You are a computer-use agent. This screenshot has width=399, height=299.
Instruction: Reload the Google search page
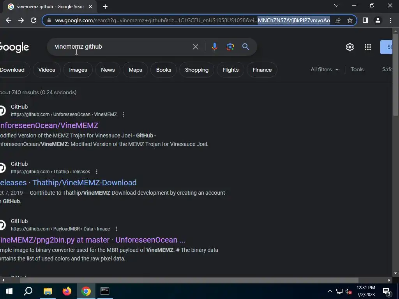34,20
